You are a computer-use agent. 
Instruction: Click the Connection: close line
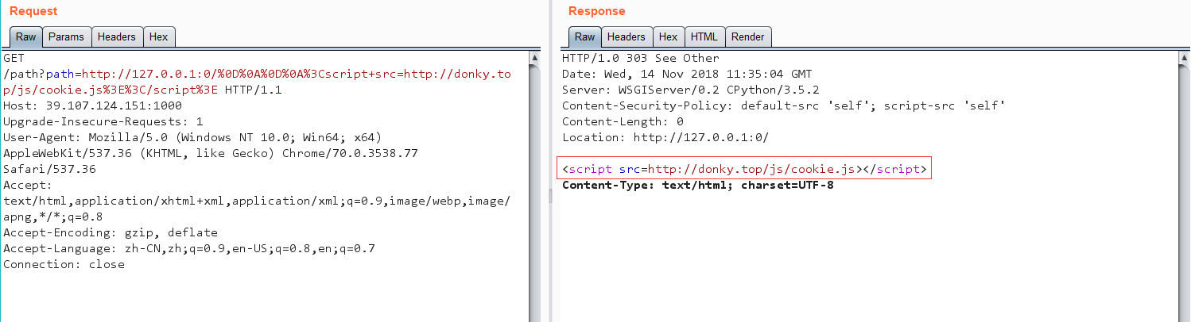tap(64, 264)
